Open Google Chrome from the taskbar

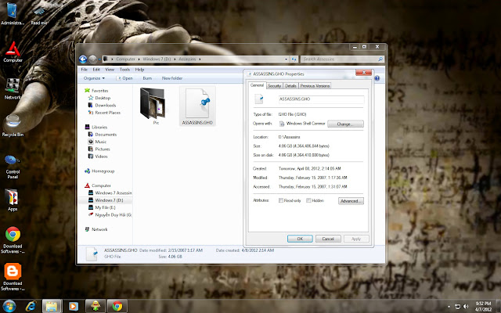(117, 306)
